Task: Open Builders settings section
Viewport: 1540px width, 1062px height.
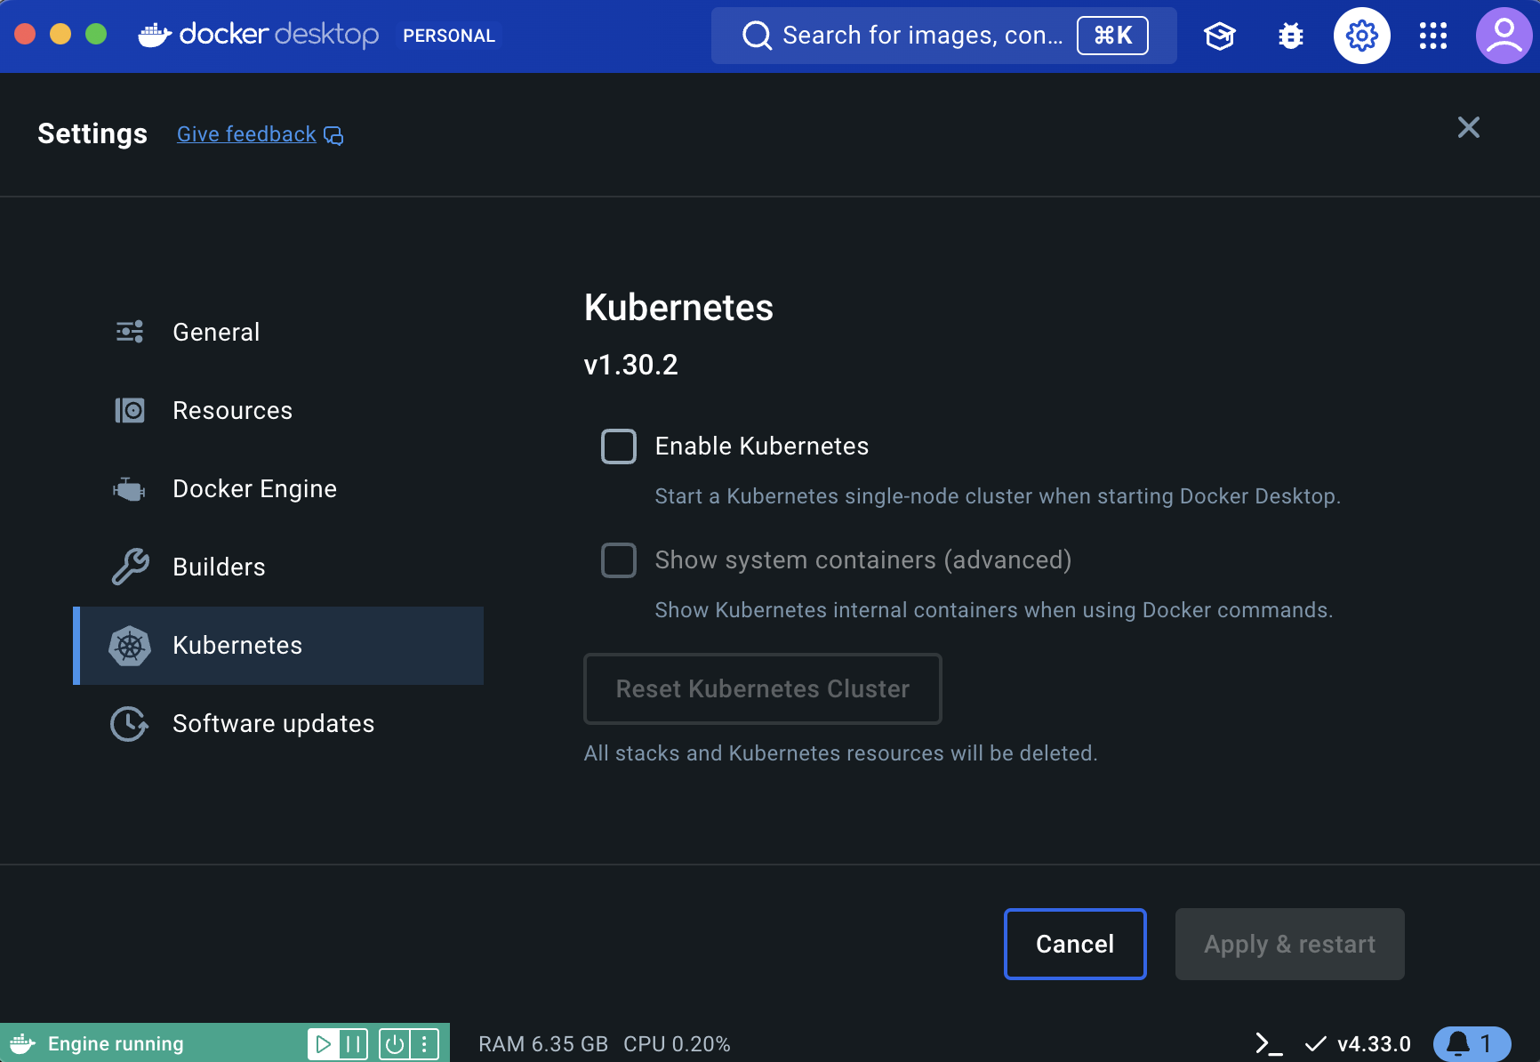Action: pos(278,567)
